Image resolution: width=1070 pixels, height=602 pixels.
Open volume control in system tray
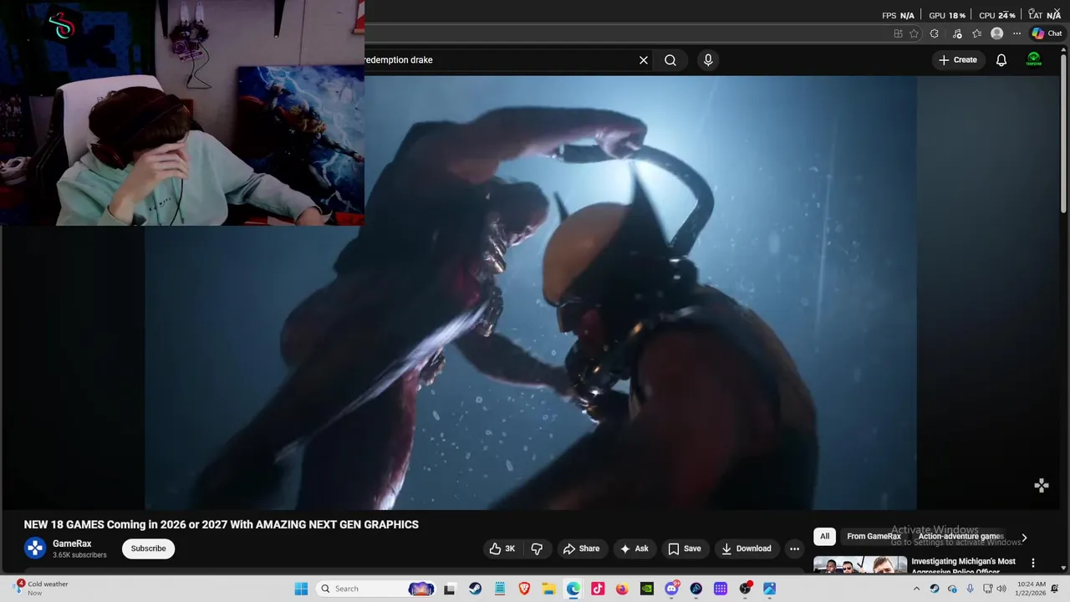tap(1002, 589)
